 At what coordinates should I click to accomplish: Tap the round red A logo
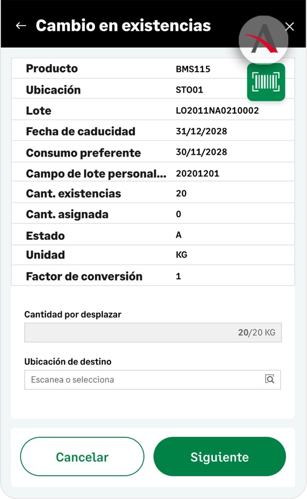tap(264, 41)
